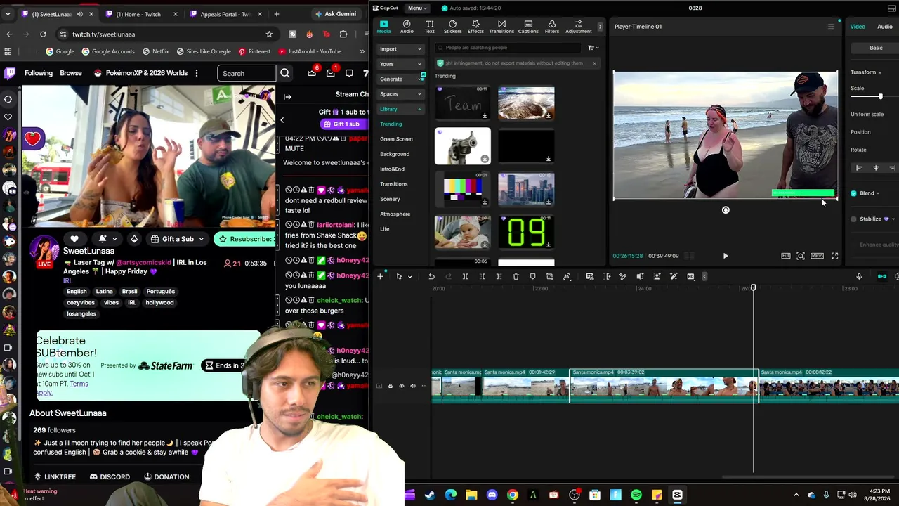Screen dimensions: 899x506
Task: Open the selection tool mode dropdown
Action: point(409,276)
